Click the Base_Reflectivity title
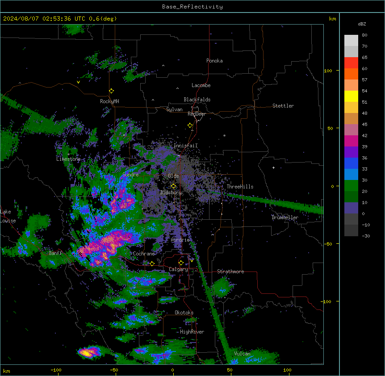The height and width of the screenshot is (376, 385). tap(192, 7)
